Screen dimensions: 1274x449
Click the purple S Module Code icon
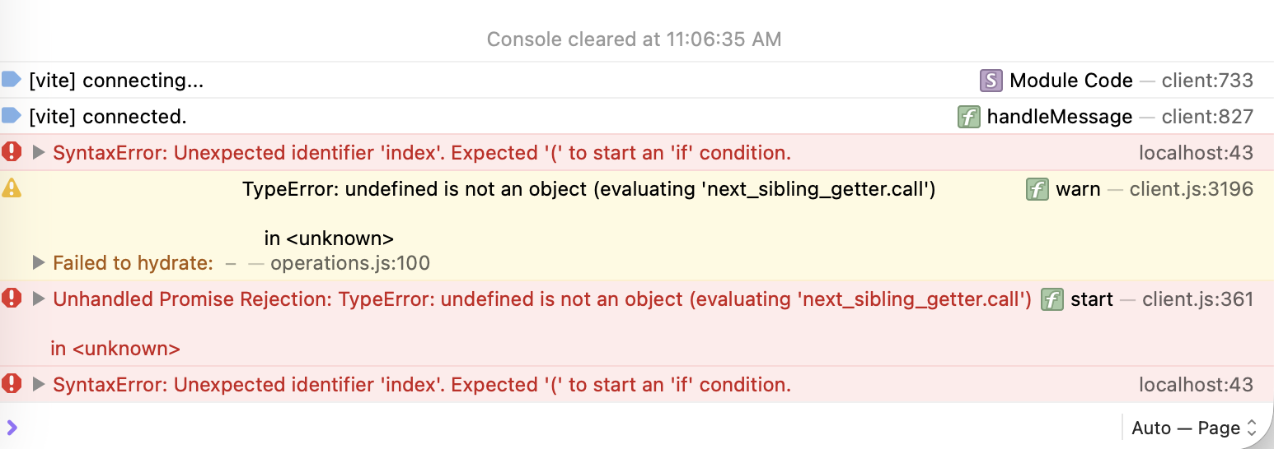click(991, 81)
